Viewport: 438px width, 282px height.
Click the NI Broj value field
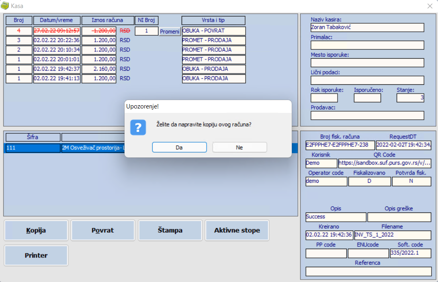tap(146, 31)
